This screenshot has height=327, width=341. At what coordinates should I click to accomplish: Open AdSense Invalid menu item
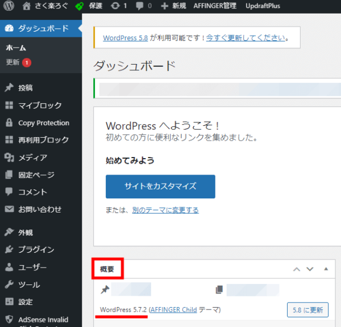43,320
